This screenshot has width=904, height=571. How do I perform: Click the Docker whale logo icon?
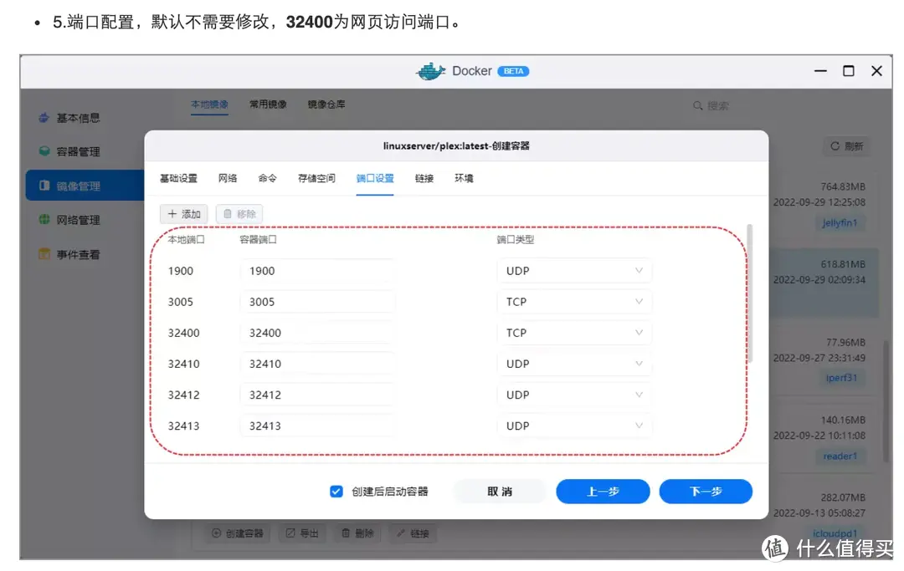[x=430, y=71]
